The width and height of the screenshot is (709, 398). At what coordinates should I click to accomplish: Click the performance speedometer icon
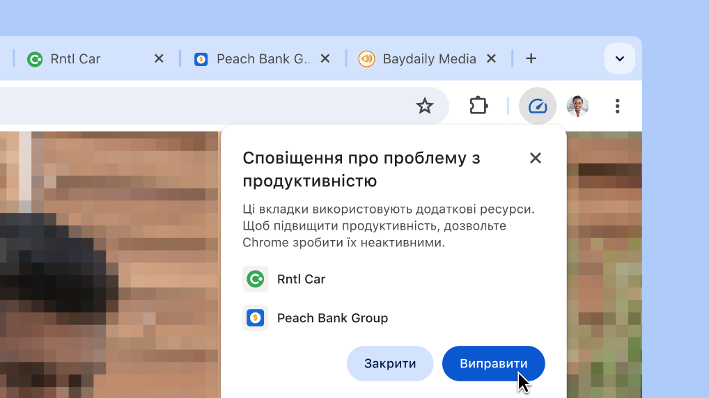[x=538, y=106]
